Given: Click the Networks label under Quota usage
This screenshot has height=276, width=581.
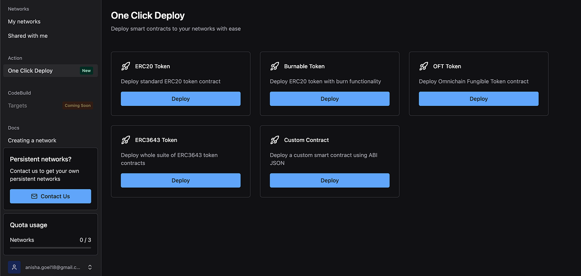Looking at the screenshot, I should click(22, 240).
